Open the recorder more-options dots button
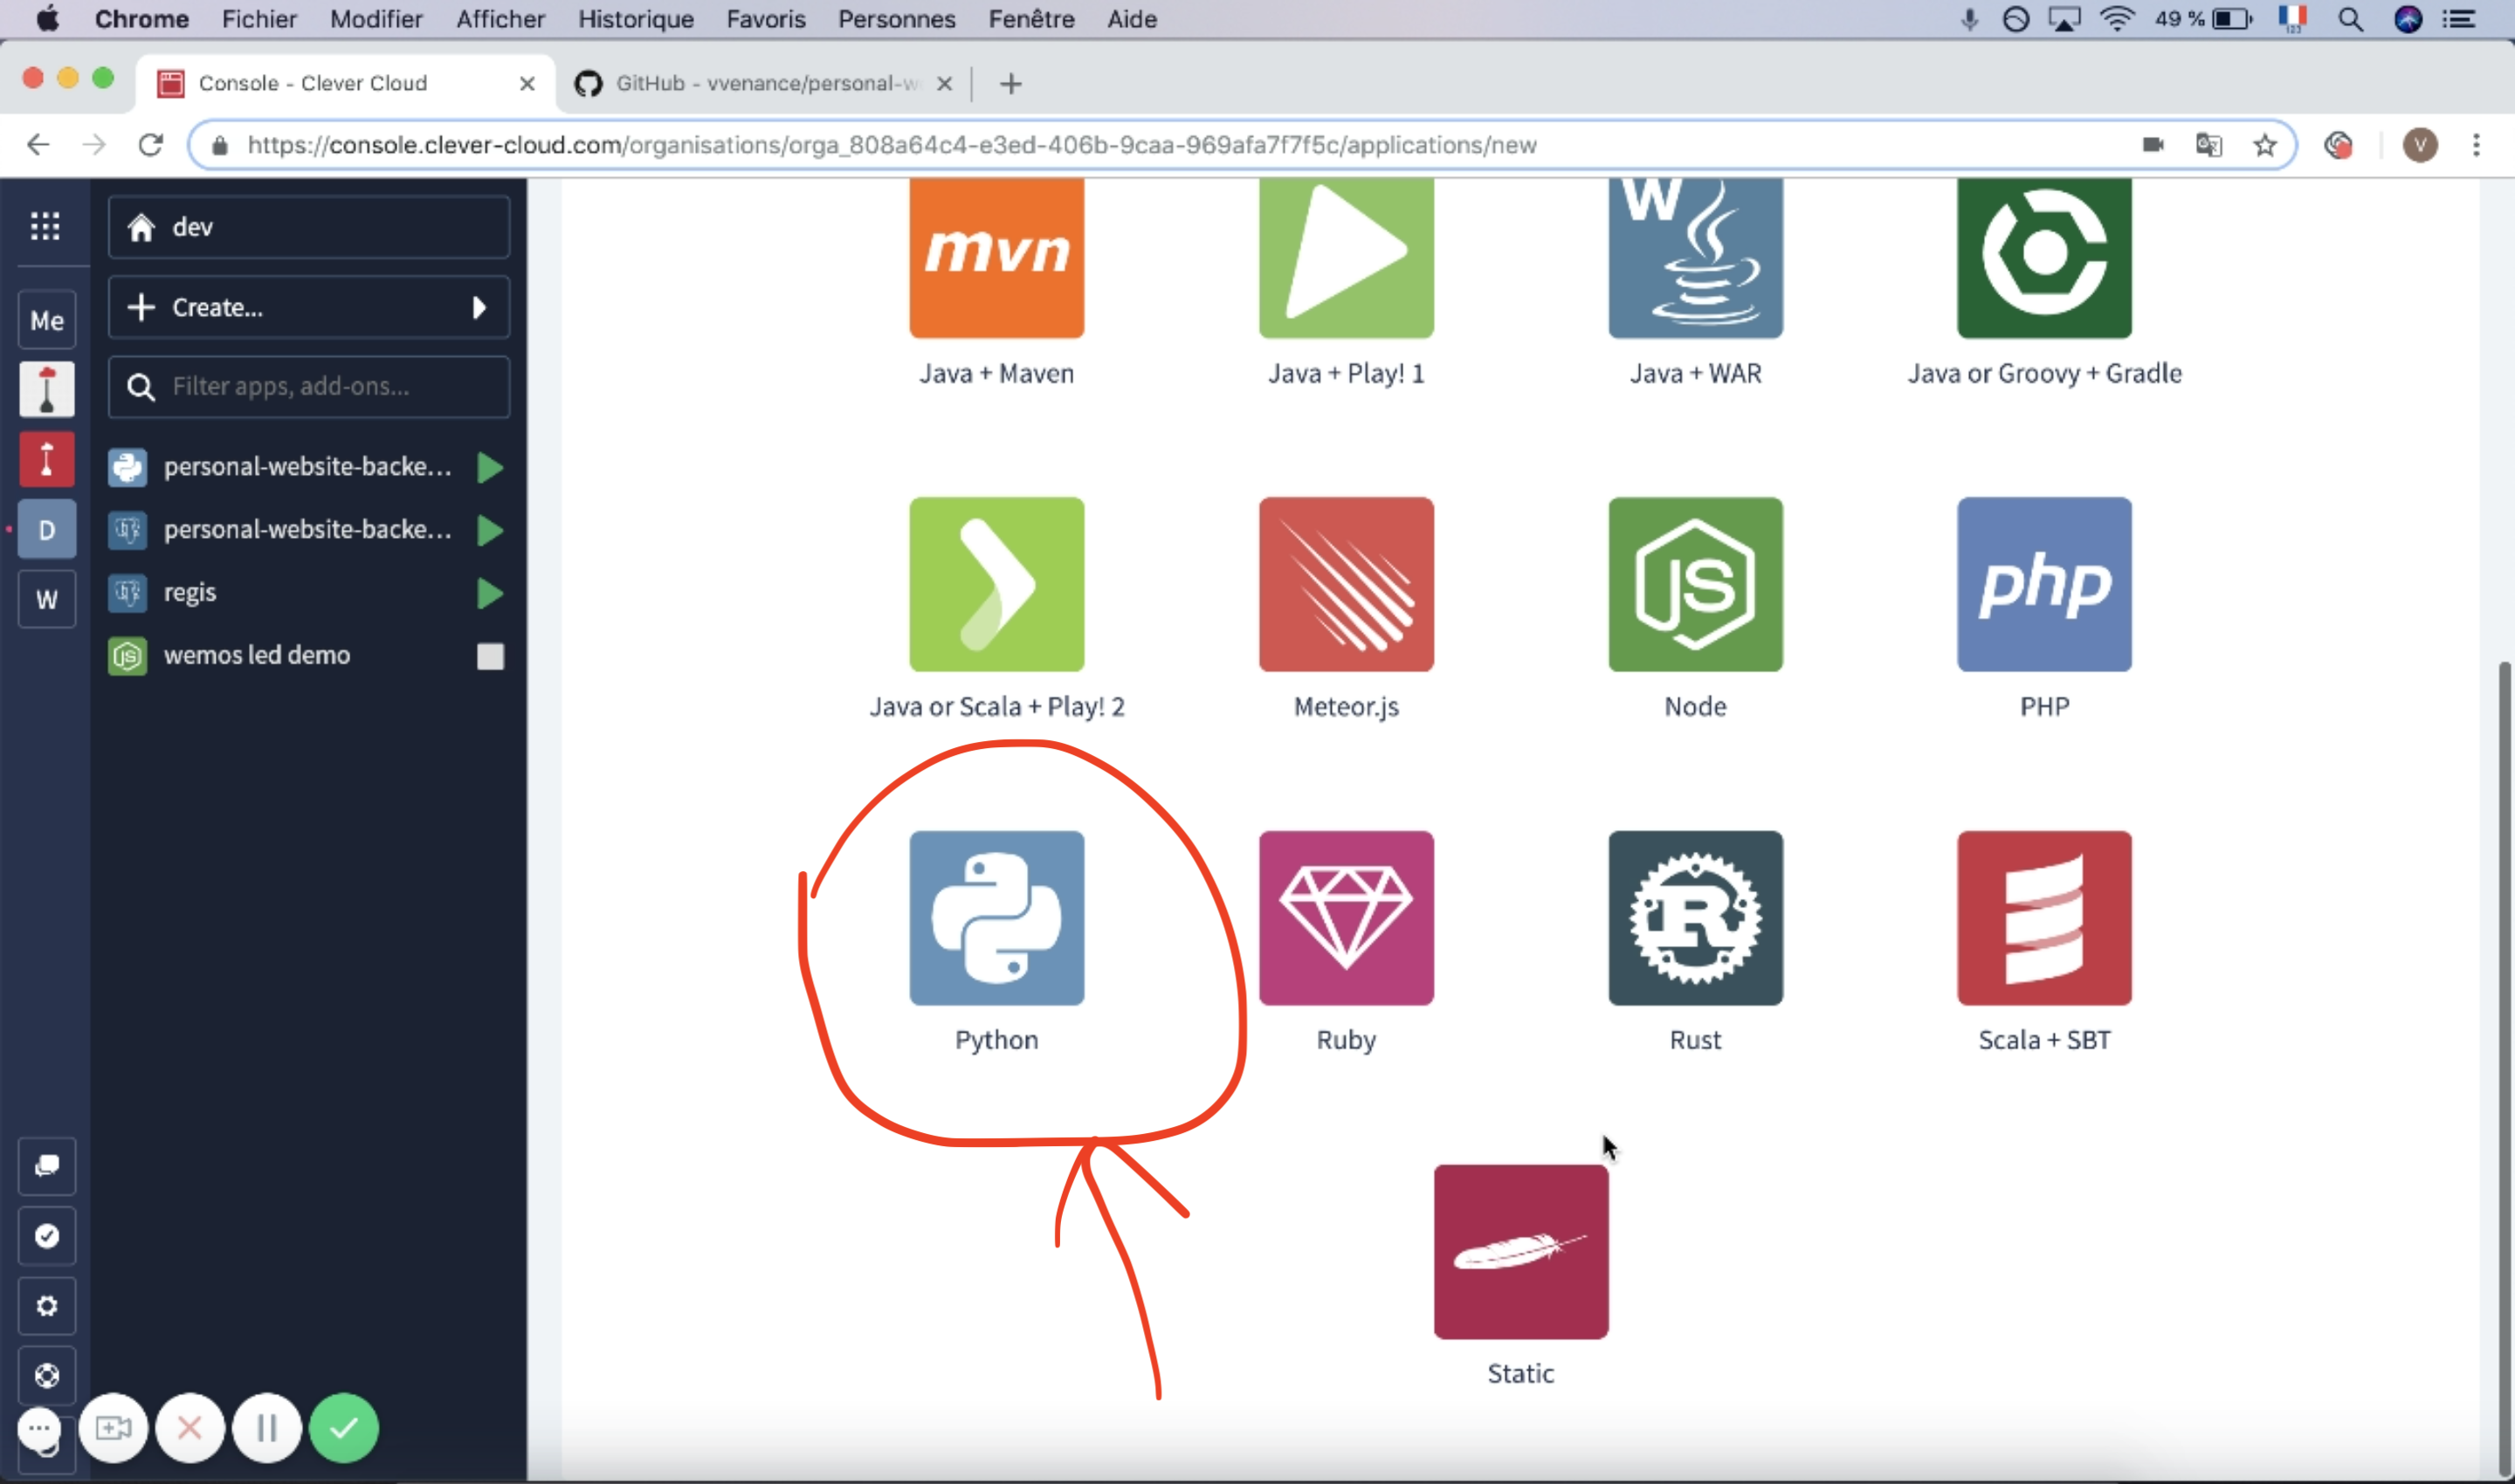The height and width of the screenshot is (1484, 2515). (39, 1428)
